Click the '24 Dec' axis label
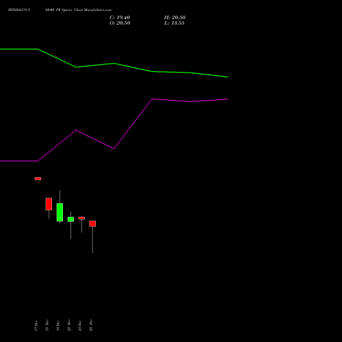Screen dimensions: 342x342 tap(91, 326)
